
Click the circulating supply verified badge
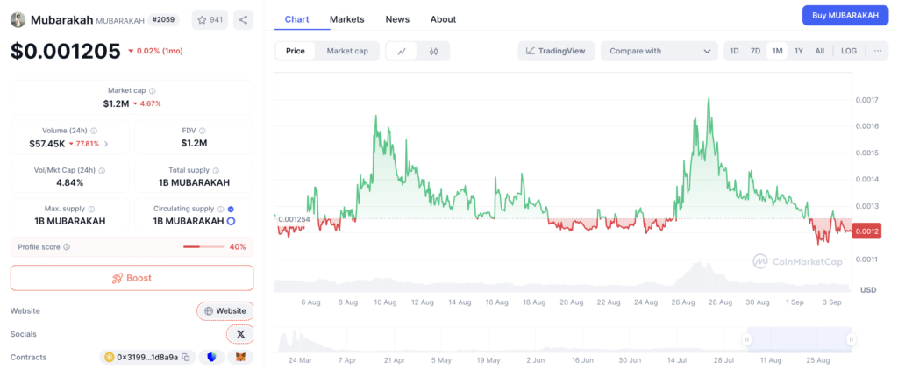(x=231, y=209)
